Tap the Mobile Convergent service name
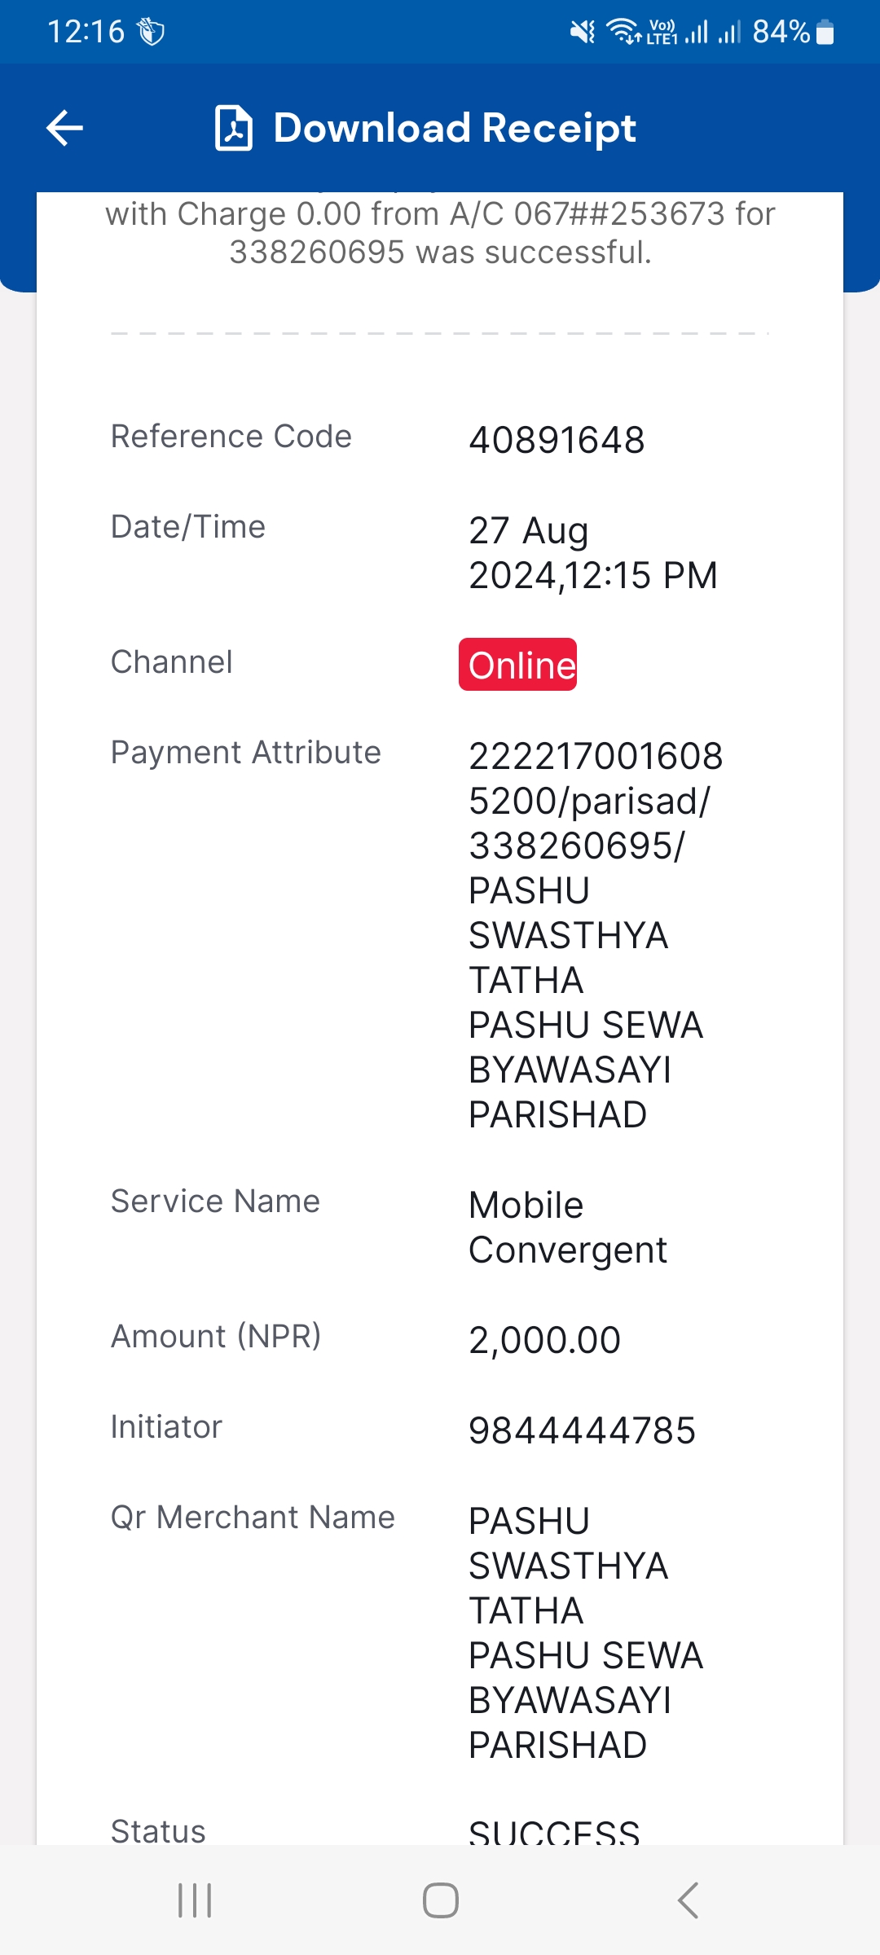Viewport: 880px width, 1955px height. coord(568,1228)
